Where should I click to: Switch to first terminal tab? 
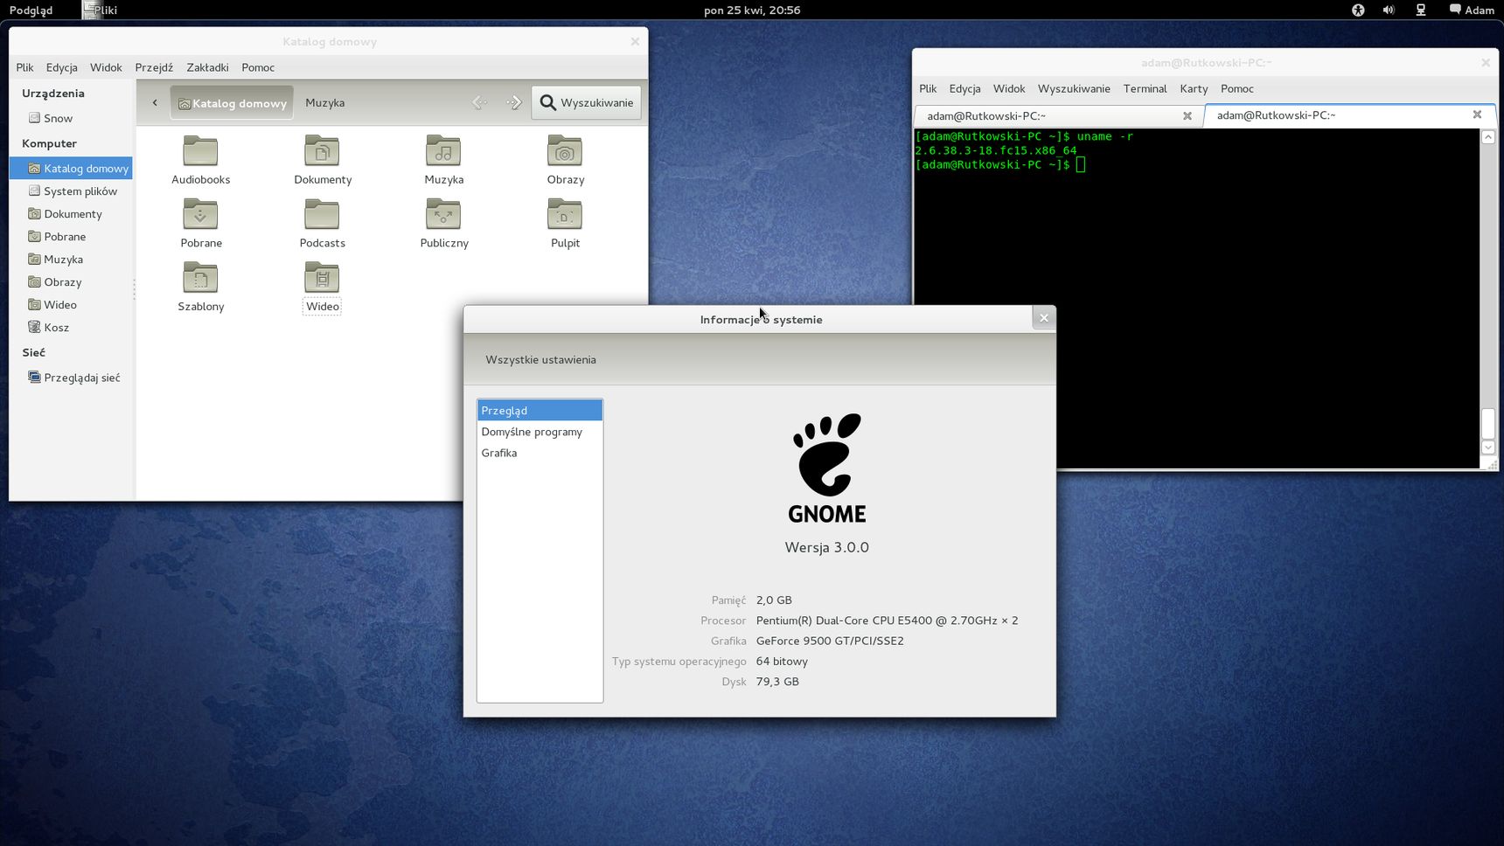1058,115
